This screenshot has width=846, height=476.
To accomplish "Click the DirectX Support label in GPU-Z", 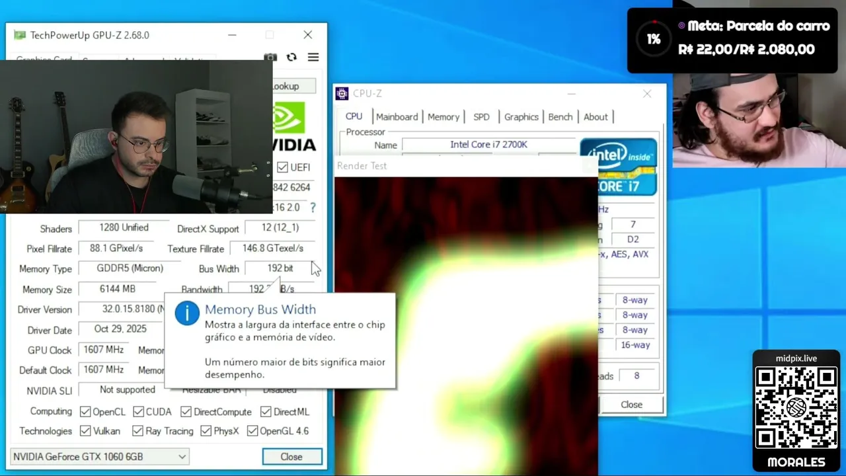I will coord(208,229).
